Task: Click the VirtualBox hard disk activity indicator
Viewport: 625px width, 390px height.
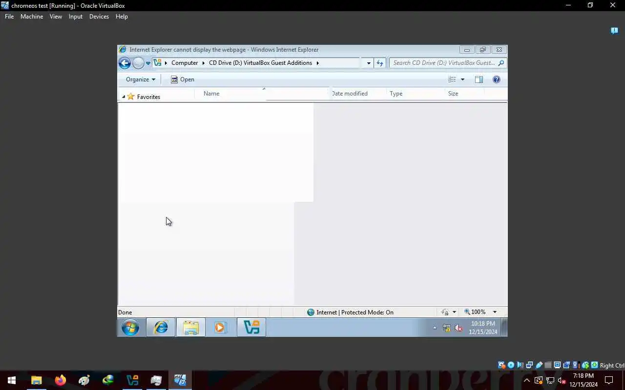Action: click(x=501, y=365)
